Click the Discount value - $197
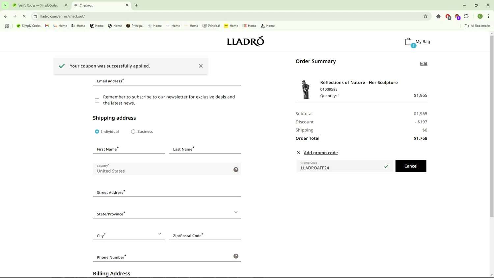 click(421, 122)
